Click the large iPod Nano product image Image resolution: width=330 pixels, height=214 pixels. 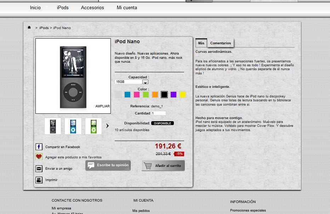[x=73, y=76]
